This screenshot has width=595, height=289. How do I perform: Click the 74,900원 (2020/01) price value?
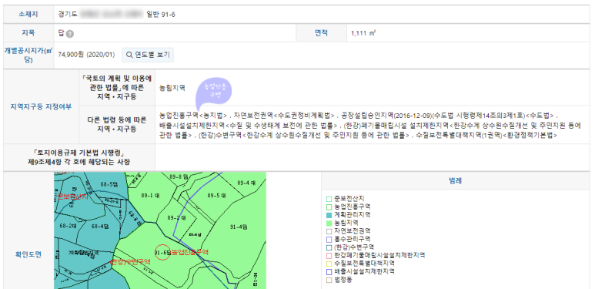(x=86, y=55)
